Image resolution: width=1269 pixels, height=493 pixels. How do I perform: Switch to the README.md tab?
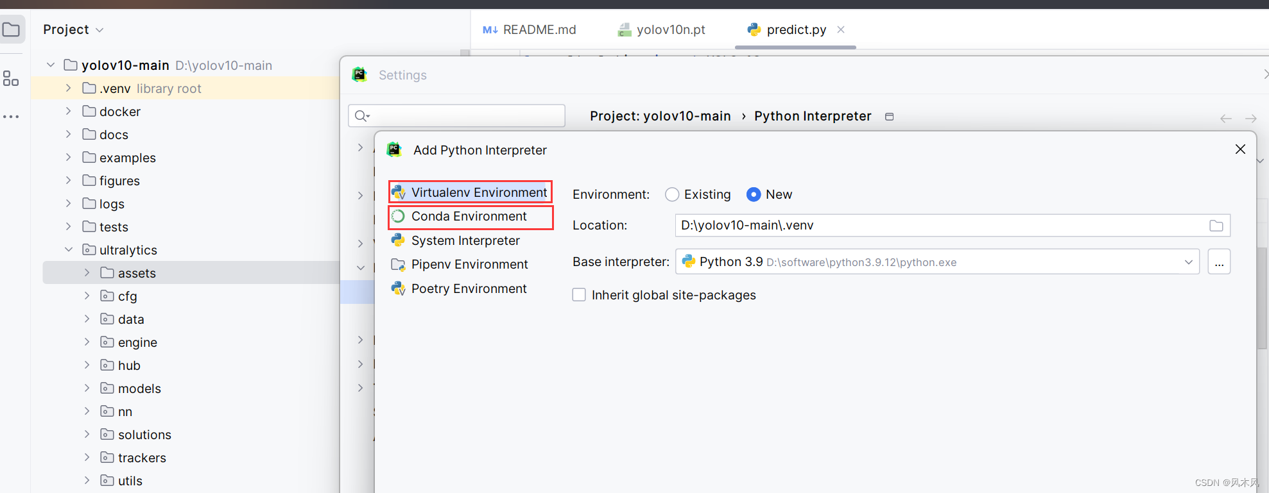530,29
